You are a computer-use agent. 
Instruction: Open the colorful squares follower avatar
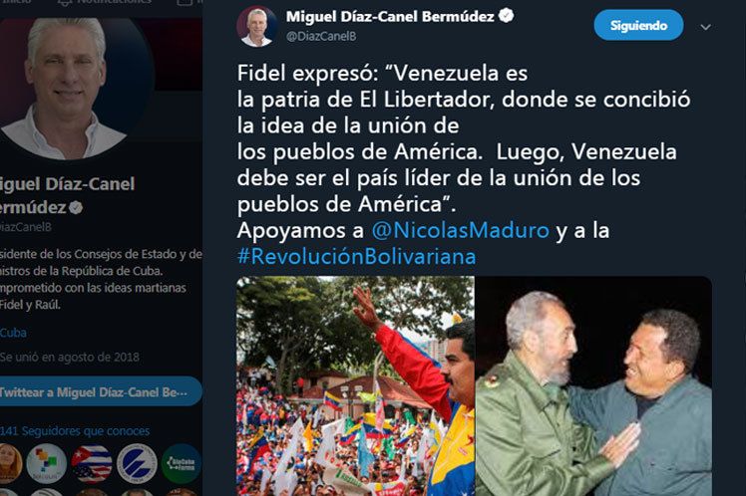click(46, 464)
